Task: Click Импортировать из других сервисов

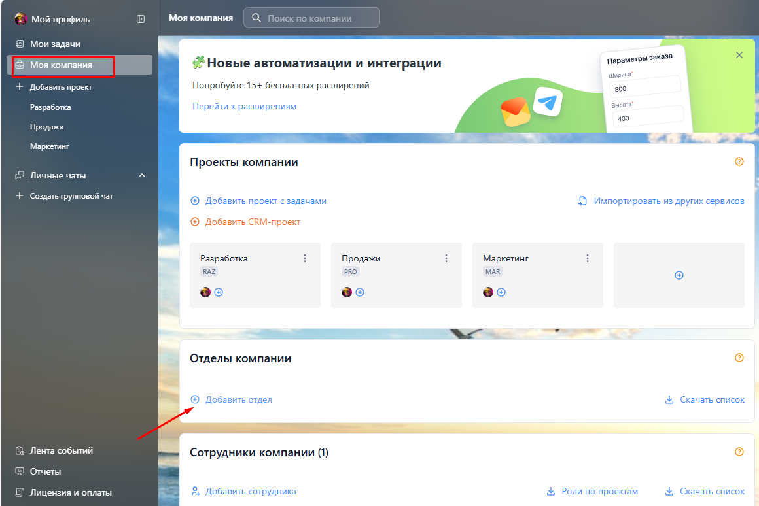Action: click(668, 201)
